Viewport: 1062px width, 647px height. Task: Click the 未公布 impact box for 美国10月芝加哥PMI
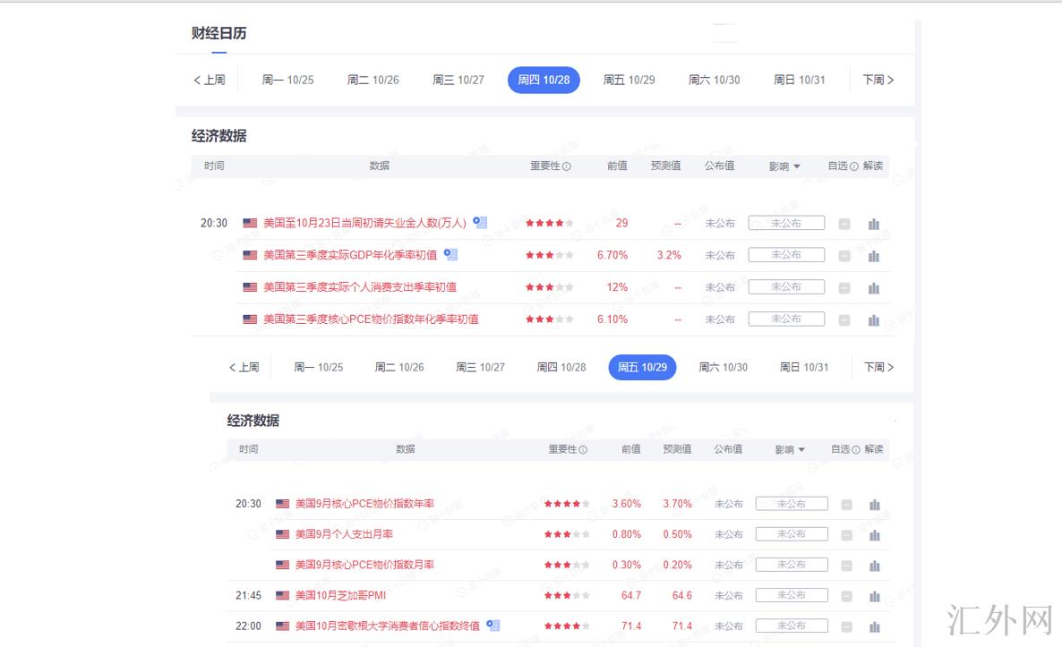point(792,595)
